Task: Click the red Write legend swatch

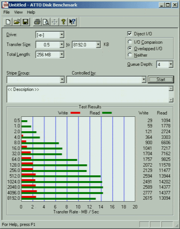Action: 75,113
